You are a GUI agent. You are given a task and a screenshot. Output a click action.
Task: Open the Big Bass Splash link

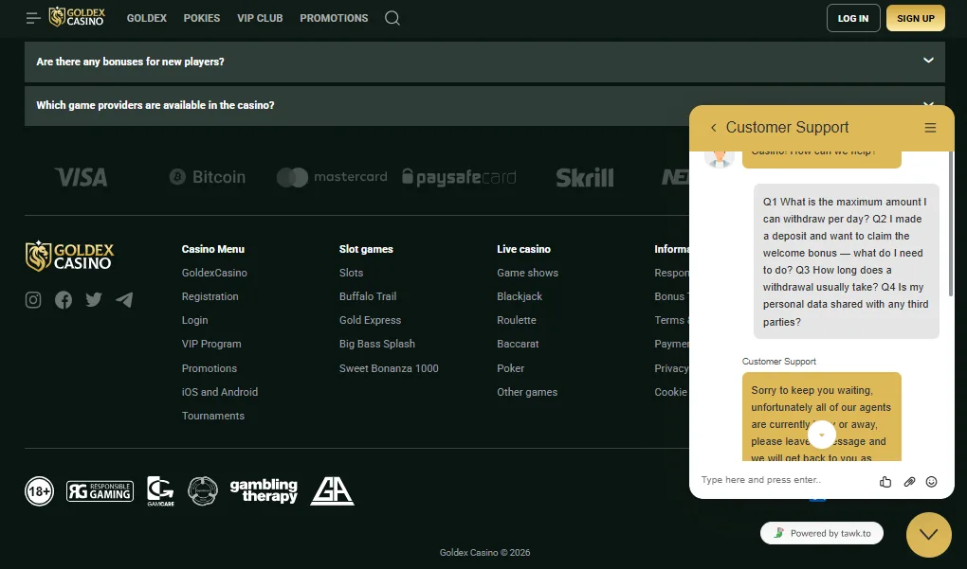[x=376, y=344]
